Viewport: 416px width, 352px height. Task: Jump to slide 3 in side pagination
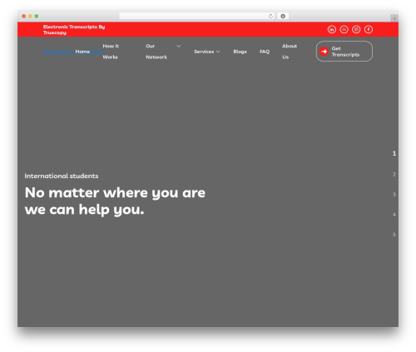pos(394,195)
